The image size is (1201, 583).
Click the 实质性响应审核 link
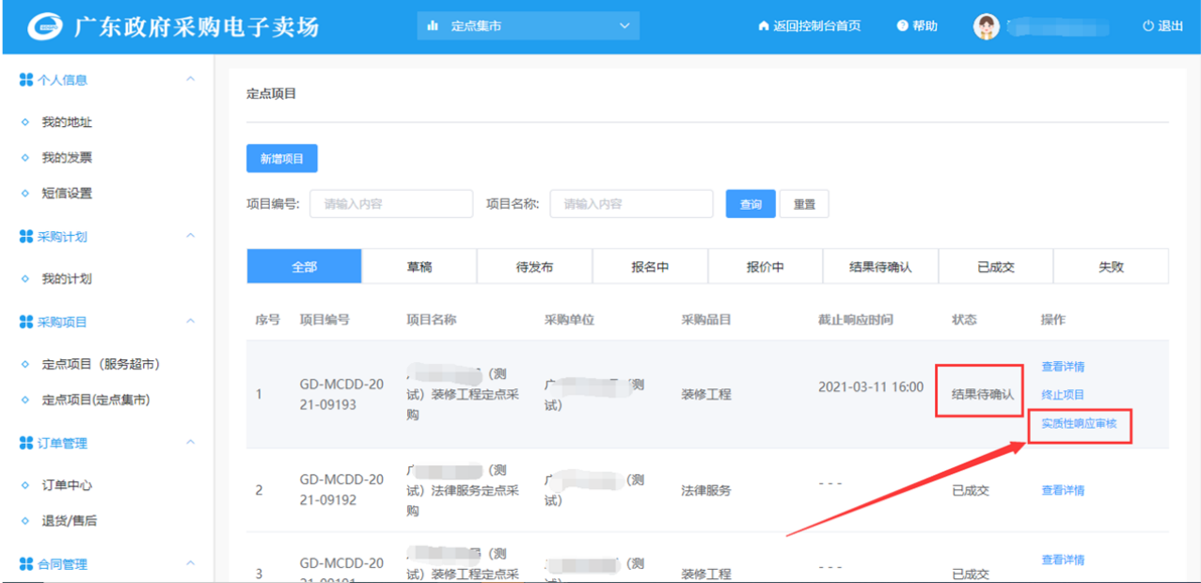pyautogui.click(x=1079, y=424)
